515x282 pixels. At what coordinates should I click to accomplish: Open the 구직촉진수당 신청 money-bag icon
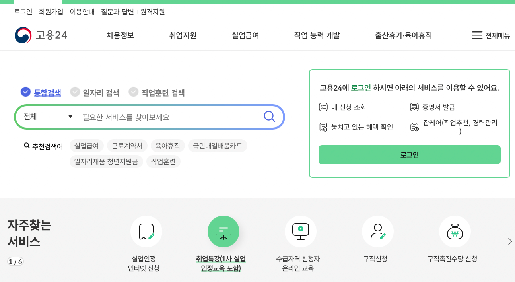pos(455,231)
